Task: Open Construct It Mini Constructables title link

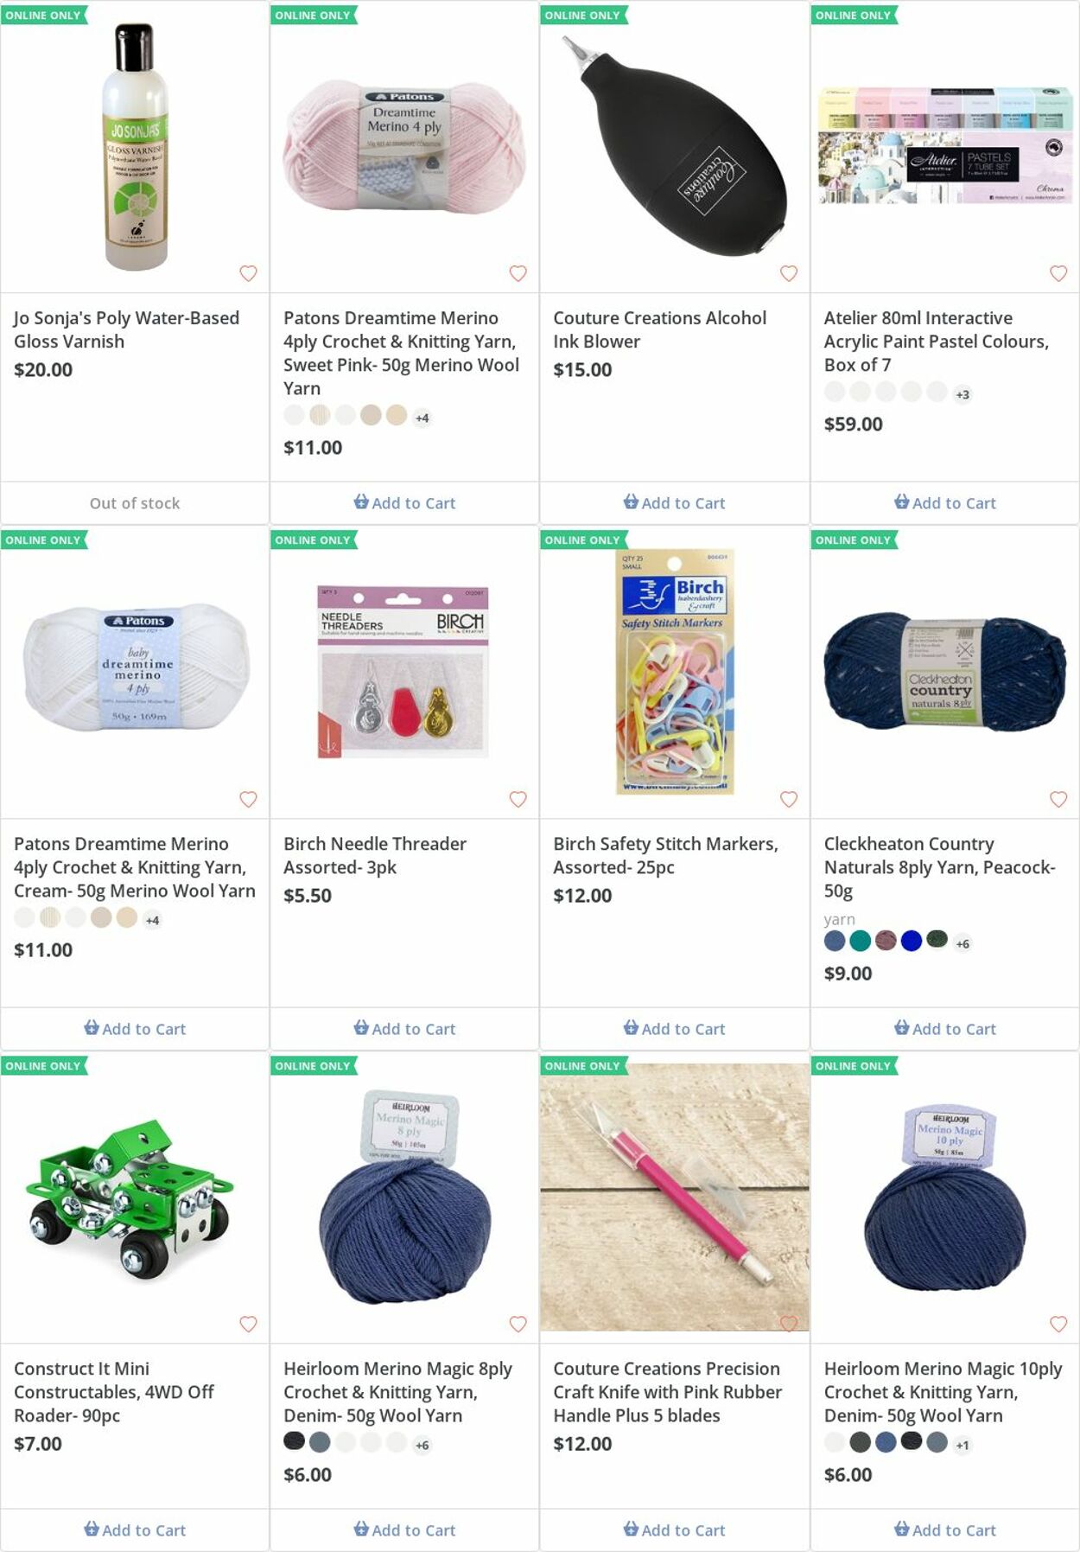Action: coord(114,1392)
